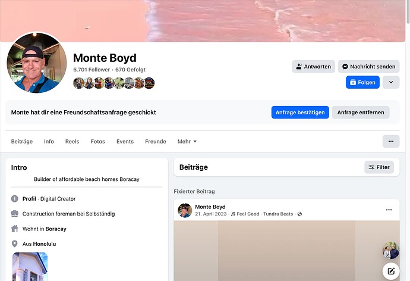Click the small author avatar on pinned post
Screen dimensions: 410x281
tap(185, 210)
